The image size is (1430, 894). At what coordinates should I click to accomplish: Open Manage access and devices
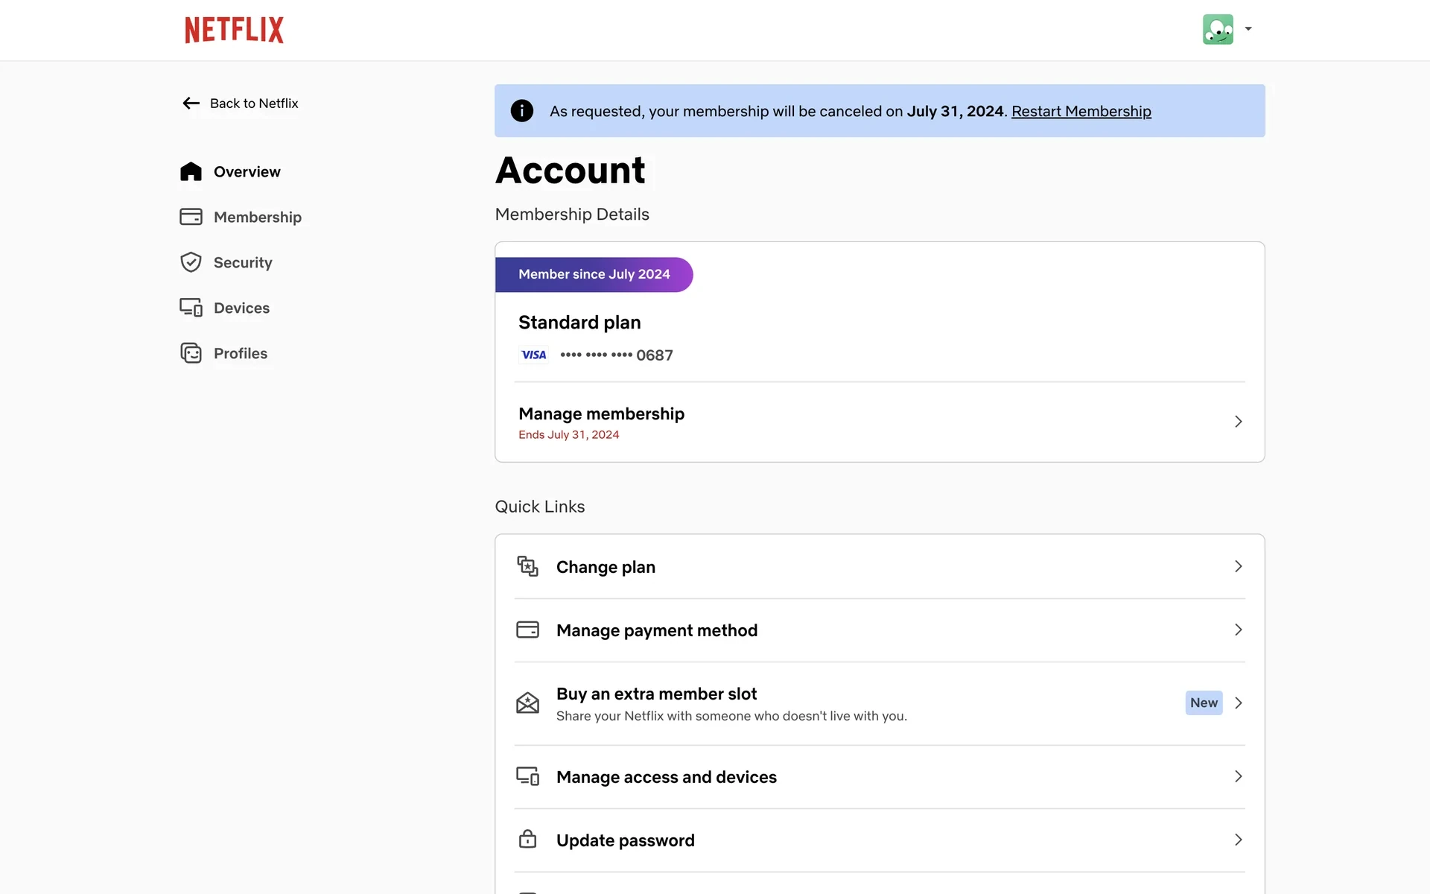pyautogui.click(x=880, y=777)
